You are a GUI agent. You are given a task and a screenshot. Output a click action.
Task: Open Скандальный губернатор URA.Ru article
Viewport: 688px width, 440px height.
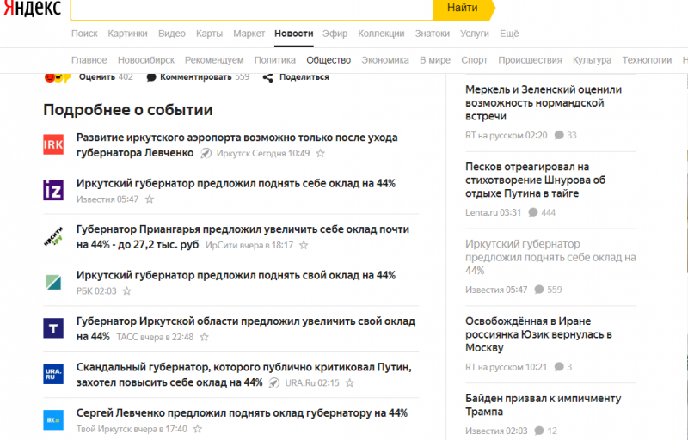pyautogui.click(x=244, y=375)
